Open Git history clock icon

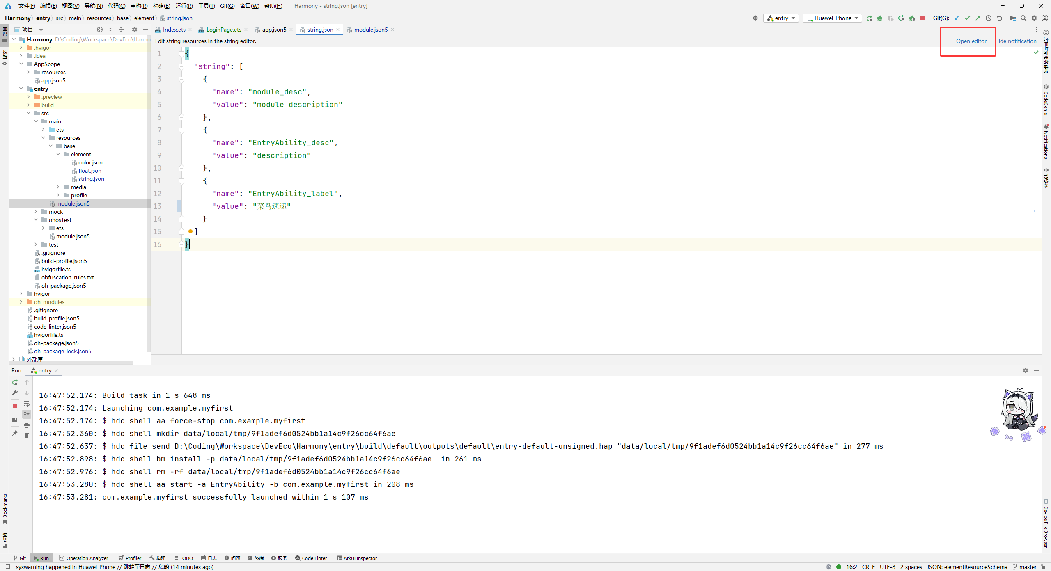point(989,18)
